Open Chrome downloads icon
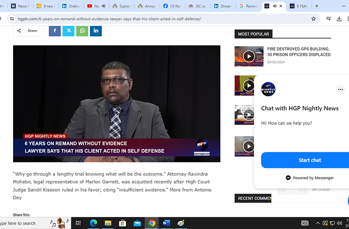Image resolution: width=349 pixels, height=229 pixels. pos(339,19)
